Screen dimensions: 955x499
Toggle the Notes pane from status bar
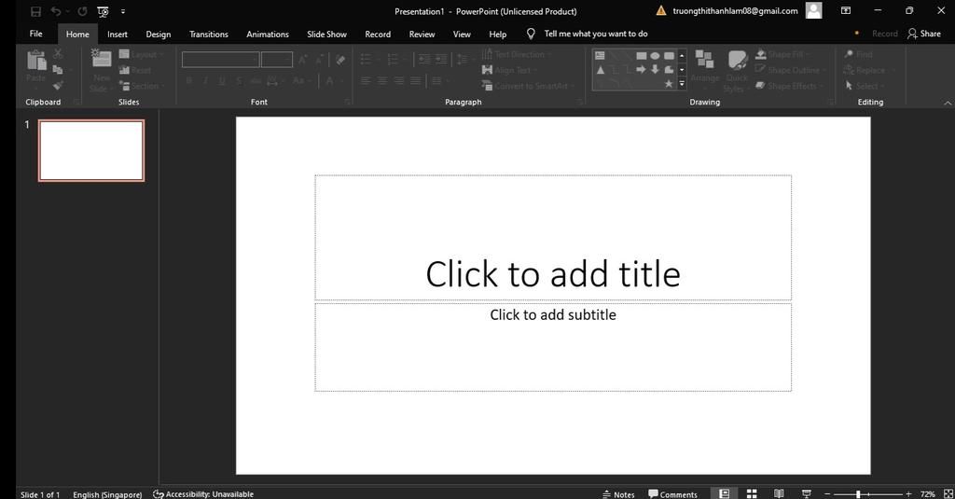[618, 494]
